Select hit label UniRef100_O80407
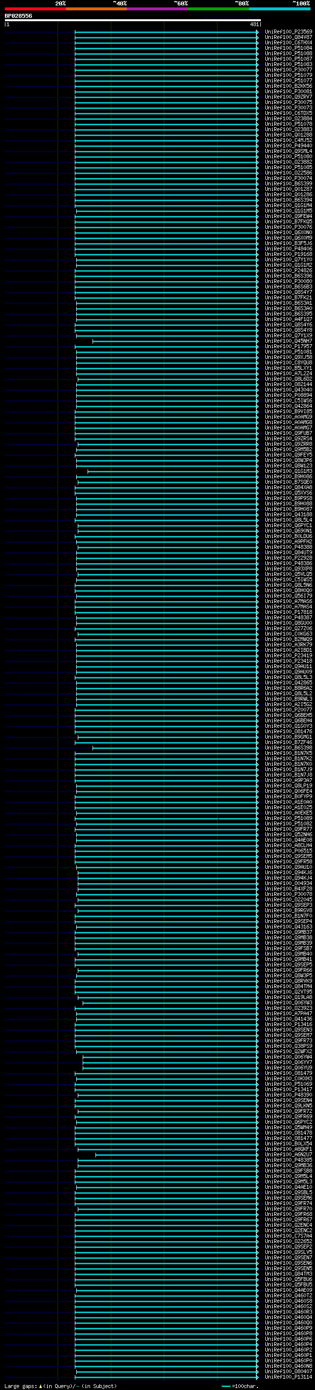Image resolution: width=315 pixels, height=1390 pixels. 288,1372
